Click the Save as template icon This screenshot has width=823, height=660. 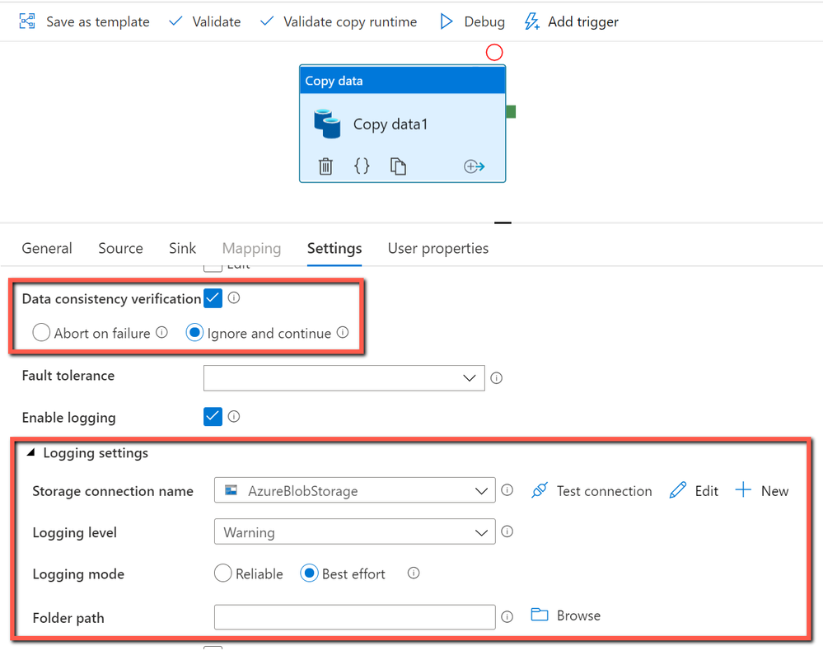click(27, 21)
